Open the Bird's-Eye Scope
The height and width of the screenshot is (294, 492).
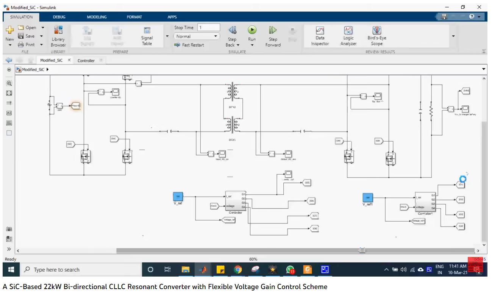[377, 36]
